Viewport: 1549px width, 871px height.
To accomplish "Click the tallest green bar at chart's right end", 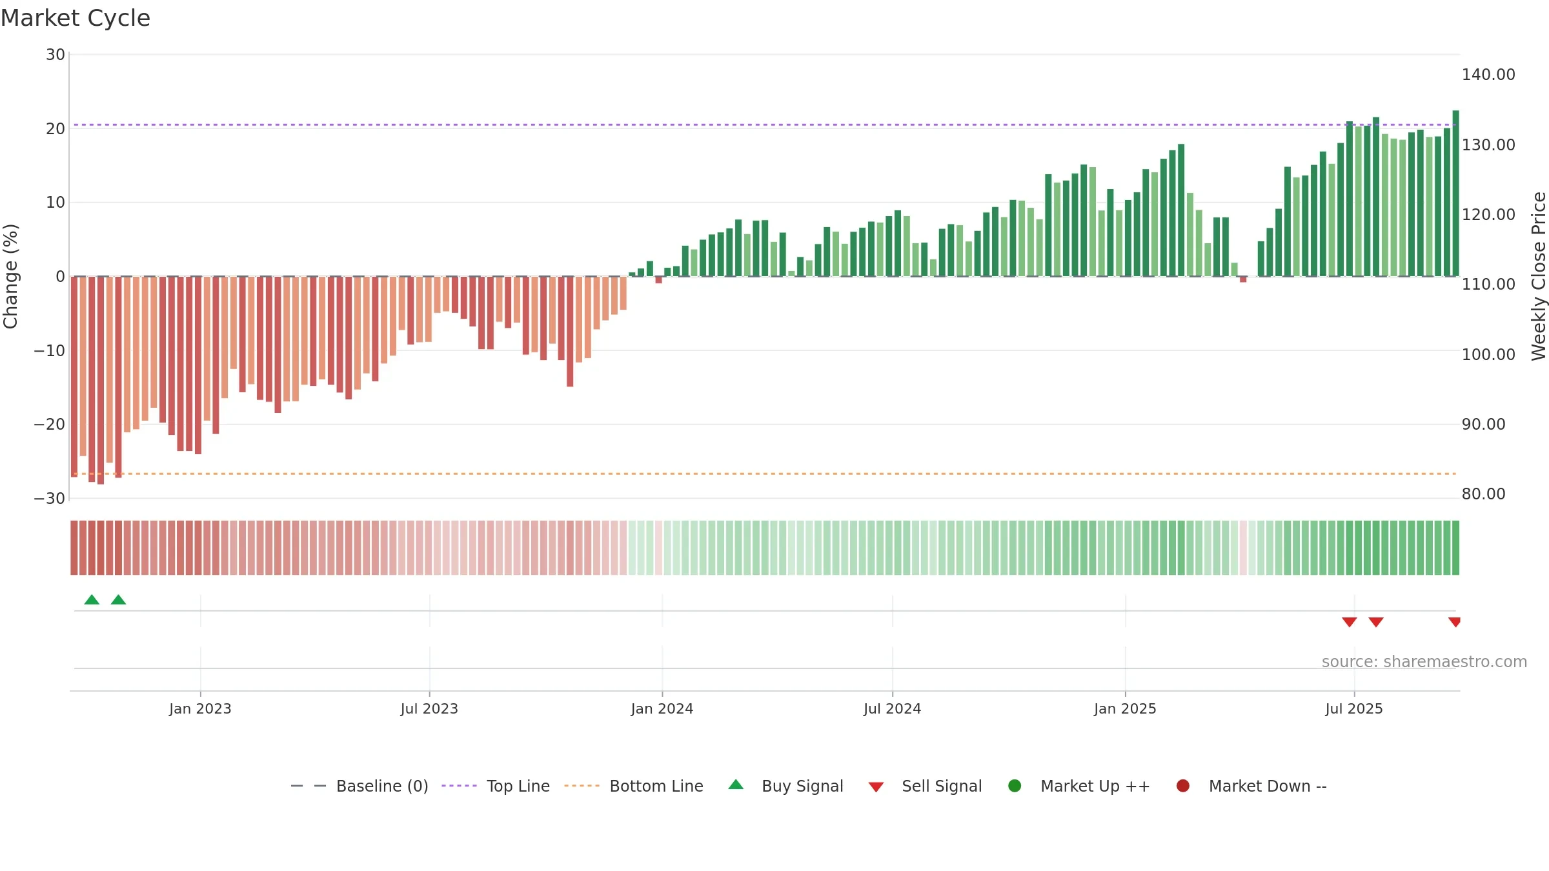I will (1455, 194).
